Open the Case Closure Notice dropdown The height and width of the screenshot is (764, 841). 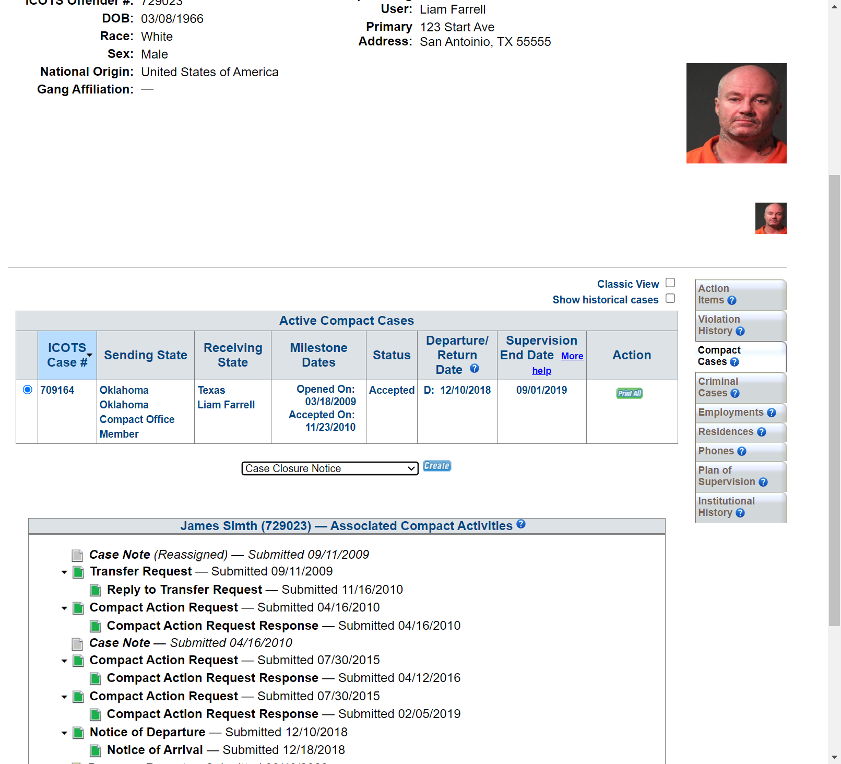330,468
